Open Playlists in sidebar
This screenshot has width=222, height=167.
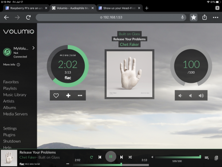coord(10,89)
